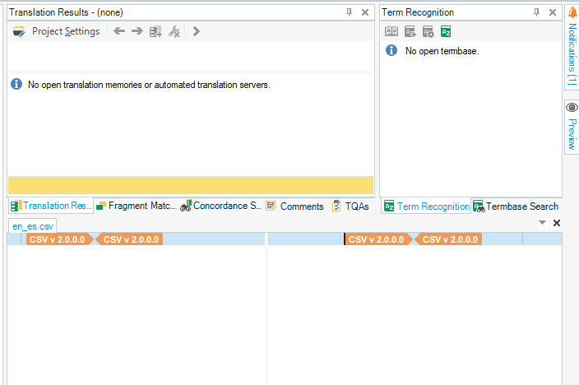
Task: Pin the Translation Results panel
Action: [349, 12]
